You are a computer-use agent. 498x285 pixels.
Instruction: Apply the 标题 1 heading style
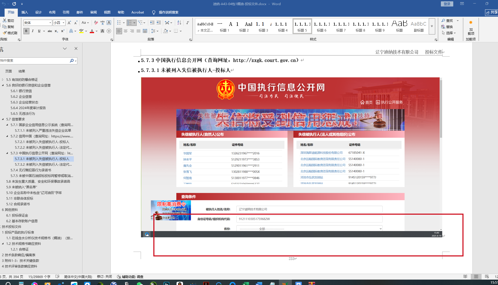[224, 26]
